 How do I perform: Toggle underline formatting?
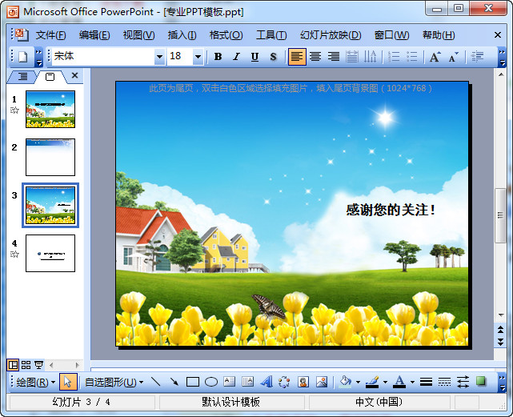254,57
